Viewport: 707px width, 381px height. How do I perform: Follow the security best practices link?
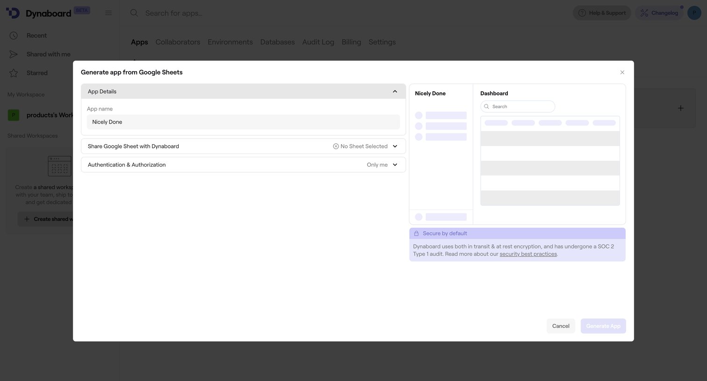pos(528,254)
